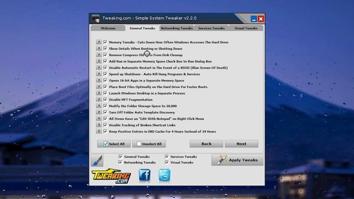The width and height of the screenshot is (354, 199).
Task: Toggle Launch Windows Desktop in a Separate Process
Action: (x=105, y=93)
